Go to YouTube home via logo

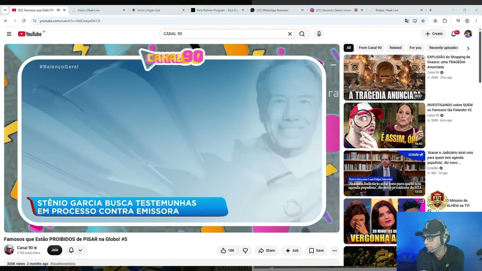[30, 34]
